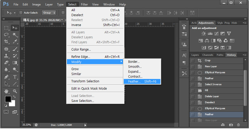Set history brush source to Crop state
Image resolution: width=249 pixels, height=129 pixels.
coord(192,61)
